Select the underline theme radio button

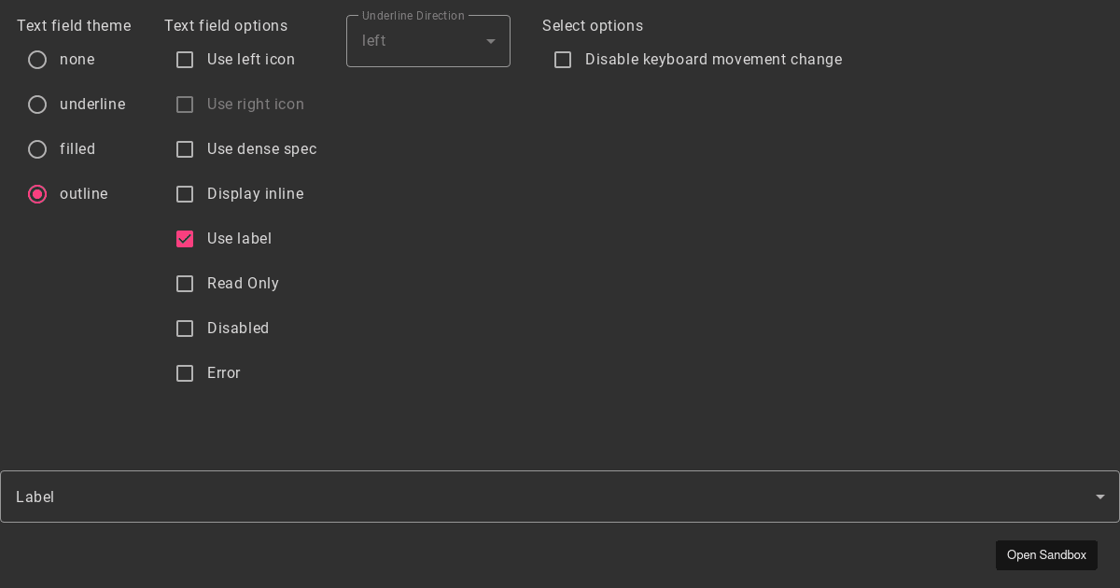37,105
